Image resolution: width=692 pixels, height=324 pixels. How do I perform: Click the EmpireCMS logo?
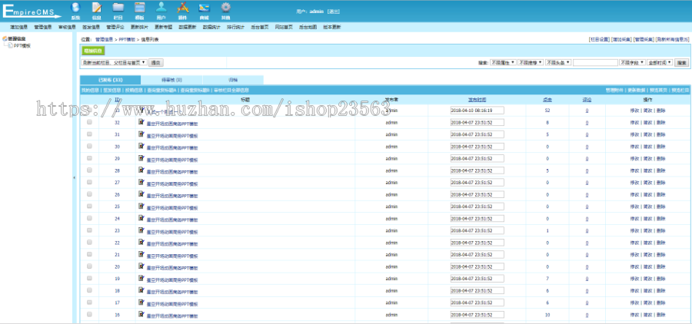pyautogui.click(x=32, y=12)
